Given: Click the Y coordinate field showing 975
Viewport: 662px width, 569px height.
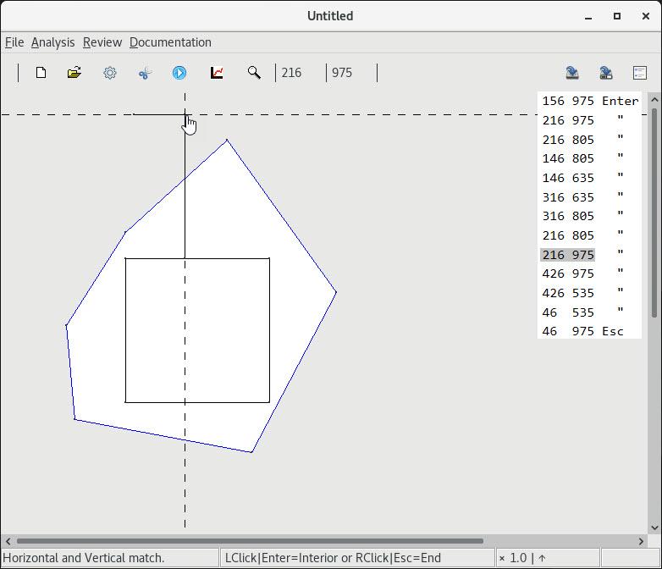Looking at the screenshot, I should pos(350,73).
